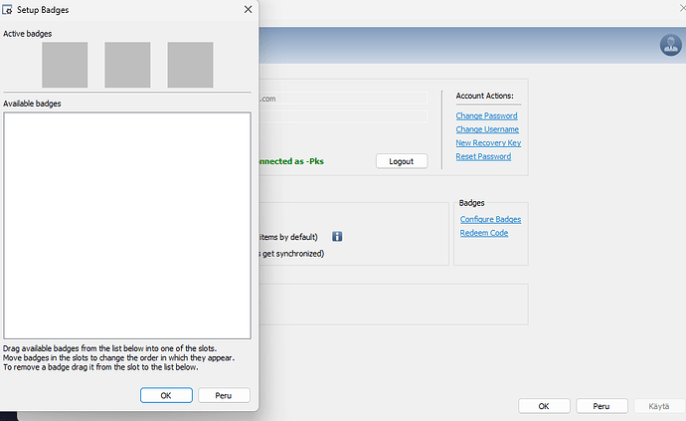Click the field below the email

[x=343, y=116]
